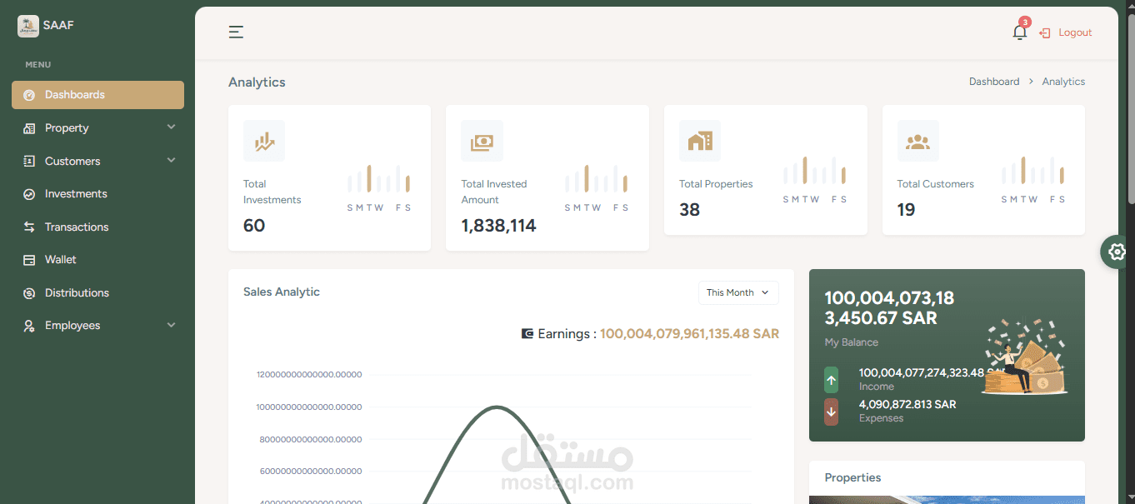Click the Total Investments chart icon
This screenshot has width=1135, height=504.
[x=263, y=141]
